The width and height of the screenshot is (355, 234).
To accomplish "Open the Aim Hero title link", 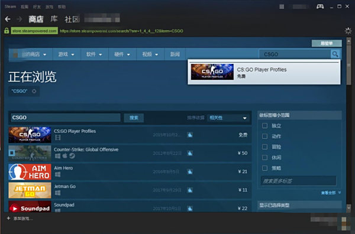I will coord(63,168).
